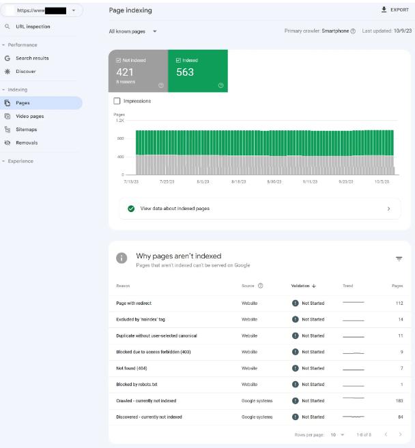Click the URL inspection search icon
The height and width of the screenshot is (448, 415).
tap(7, 27)
